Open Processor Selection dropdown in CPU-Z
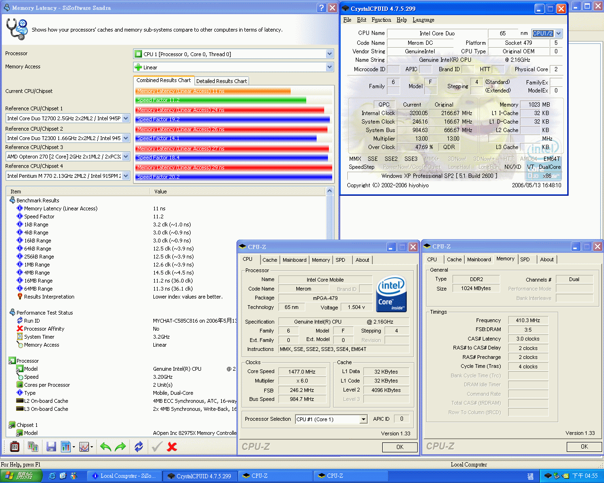The width and height of the screenshot is (604, 483). coord(363,419)
